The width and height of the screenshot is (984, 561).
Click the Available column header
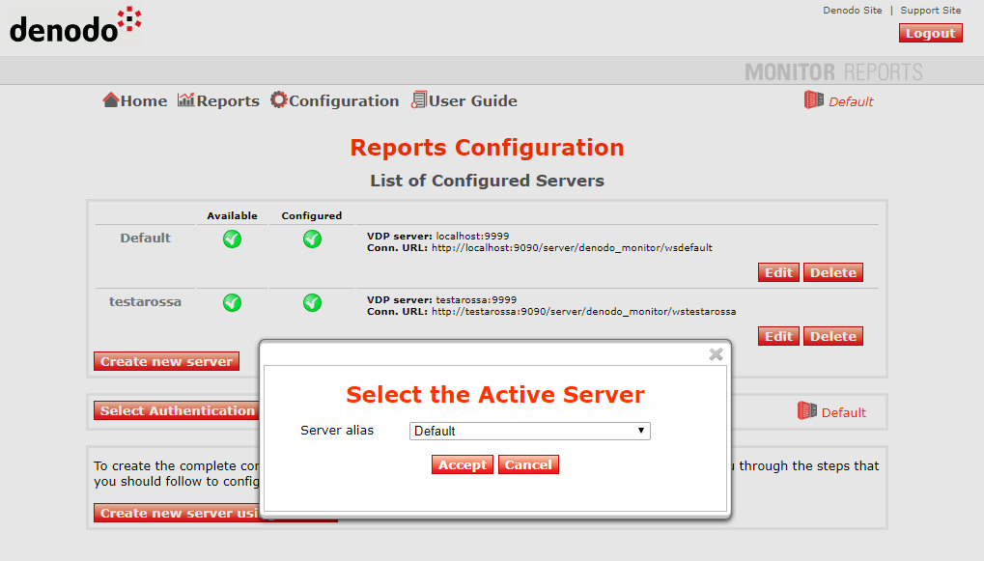pos(232,216)
